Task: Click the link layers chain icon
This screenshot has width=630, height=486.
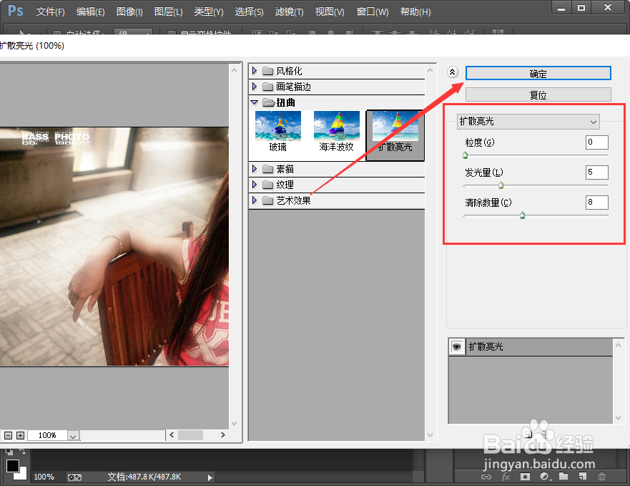Action: point(486,477)
